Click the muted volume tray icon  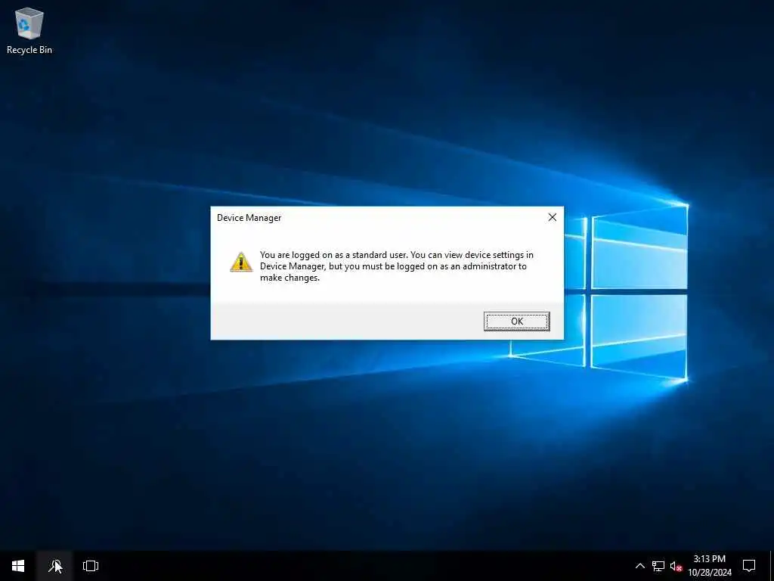(676, 566)
